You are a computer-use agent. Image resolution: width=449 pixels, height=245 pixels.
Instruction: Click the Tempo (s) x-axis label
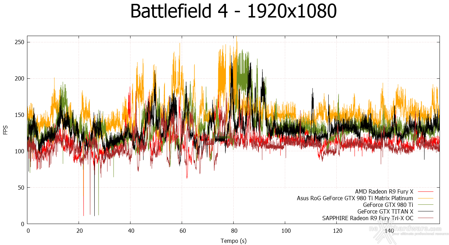click(233, 241)
